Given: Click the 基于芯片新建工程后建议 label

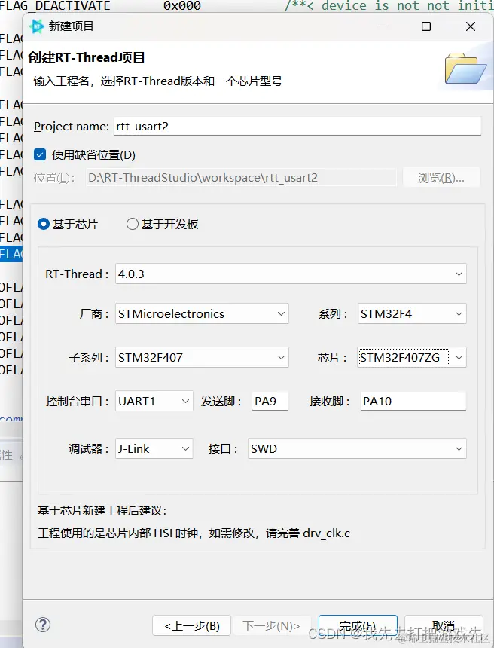Looking at the screenshot, I should (x=102, y=511).
